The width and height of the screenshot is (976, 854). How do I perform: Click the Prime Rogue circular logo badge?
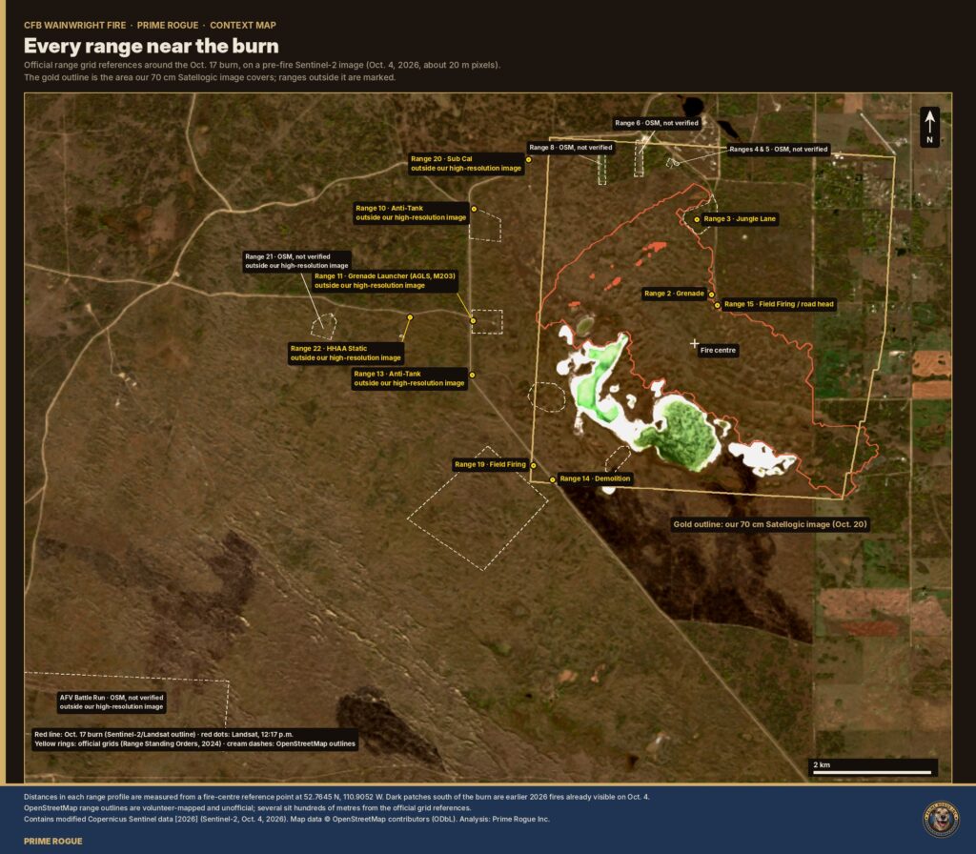pyautogui.click(x=941, y=819)
